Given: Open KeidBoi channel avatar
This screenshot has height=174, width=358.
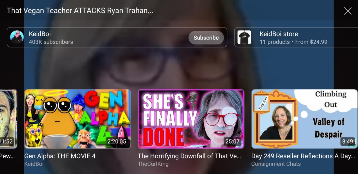Looking at the screenshot, I should click(17, 37).
